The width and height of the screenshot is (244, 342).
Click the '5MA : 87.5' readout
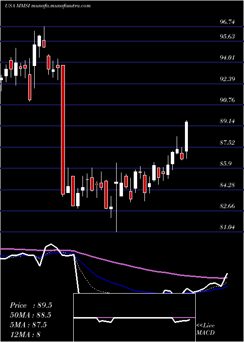28,325
